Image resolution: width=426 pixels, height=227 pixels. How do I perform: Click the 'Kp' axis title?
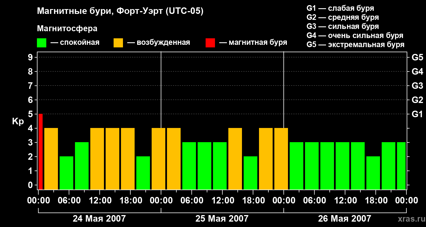point(18,121)
